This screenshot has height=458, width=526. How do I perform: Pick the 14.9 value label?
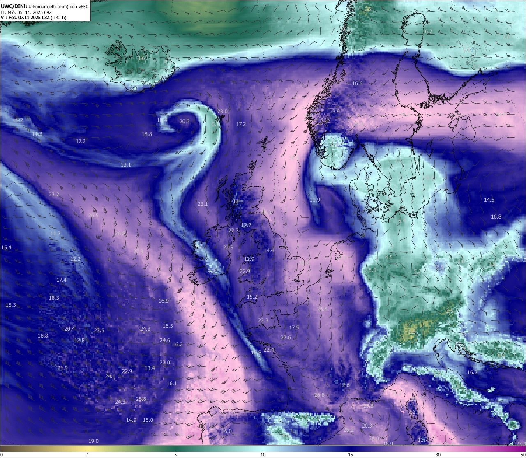pos(131,420)
